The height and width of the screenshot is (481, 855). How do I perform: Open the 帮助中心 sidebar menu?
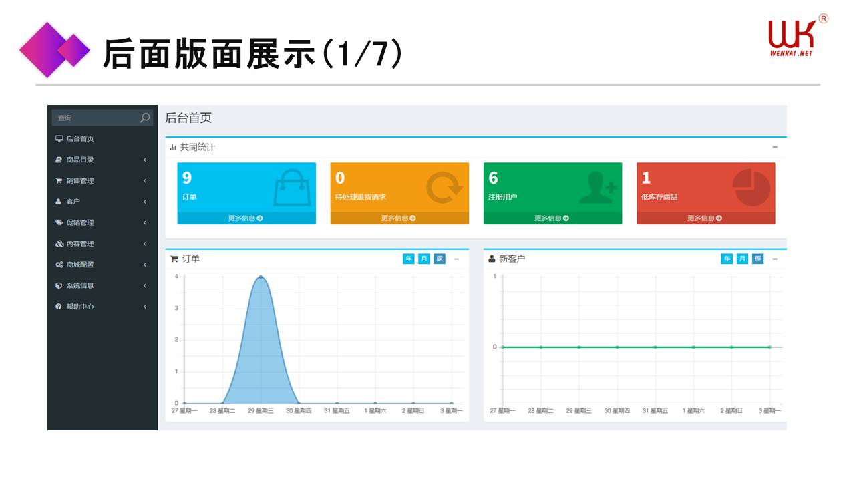point(103,307)
